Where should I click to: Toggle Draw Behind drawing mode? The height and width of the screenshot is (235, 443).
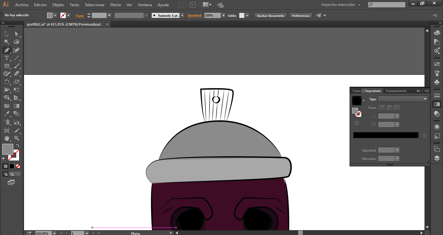(12, 174)
